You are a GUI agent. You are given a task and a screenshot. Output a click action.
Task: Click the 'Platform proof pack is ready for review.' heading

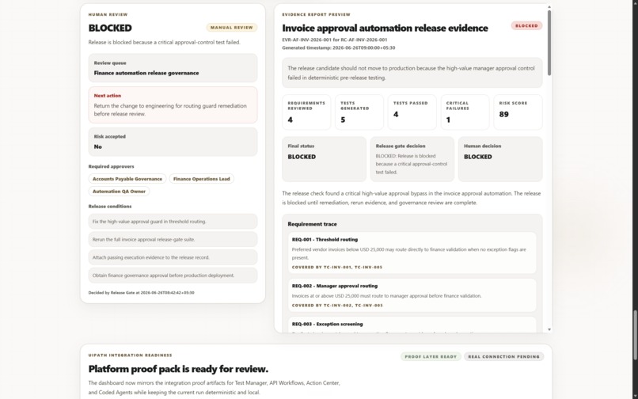(x=178, y=369)
